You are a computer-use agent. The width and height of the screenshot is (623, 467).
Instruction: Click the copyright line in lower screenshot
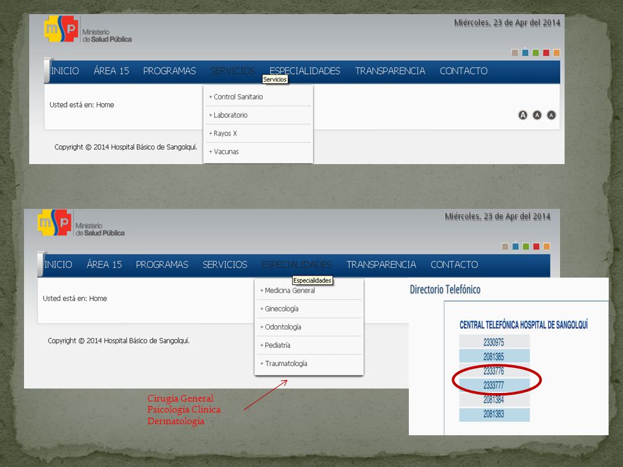(x=119, y=341)
